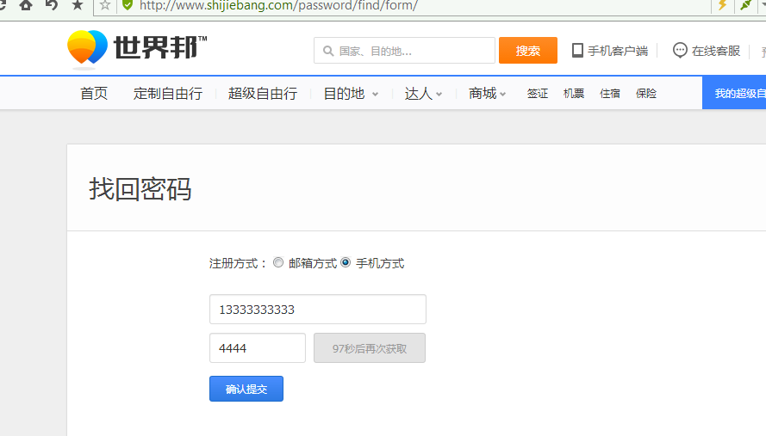The image size is (766, 436).
Task: Click the browser undo/restore arrow icon
Action: tap(52, 5)
